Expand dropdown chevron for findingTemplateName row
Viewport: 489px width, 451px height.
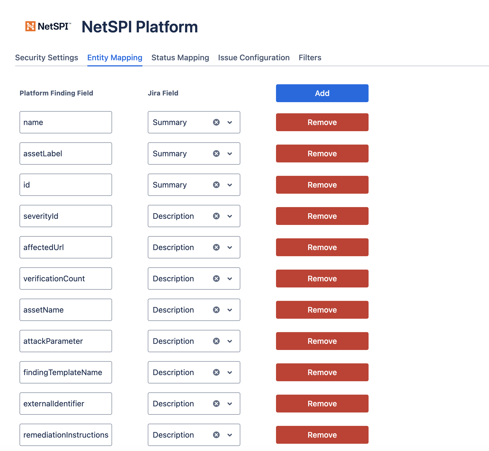click(x=230, y=372)
